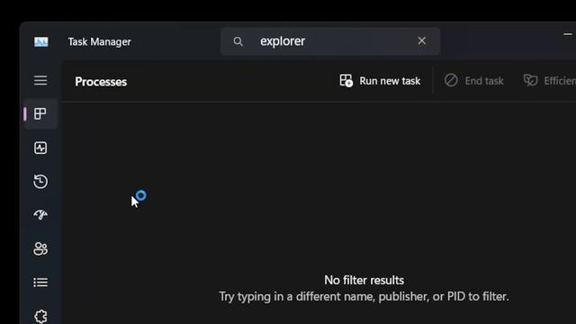Screen dimensions: 576x324
Task: Select the Processes sidebar icon
Action: 40,114
